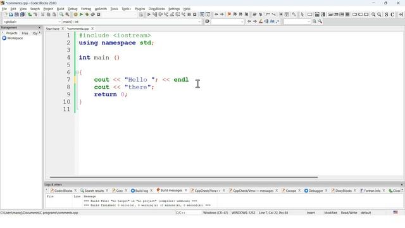
Task: Click the Cut scissors icon
Action: click(42, 15)
